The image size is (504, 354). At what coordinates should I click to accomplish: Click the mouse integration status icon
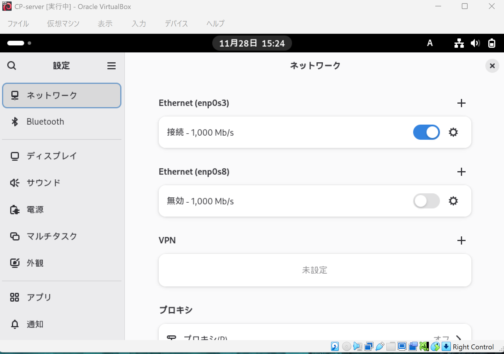435,346
